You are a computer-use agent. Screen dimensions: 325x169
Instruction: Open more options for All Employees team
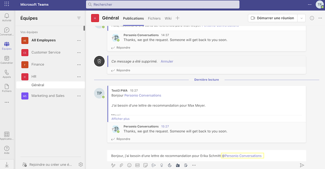(79, 41)
